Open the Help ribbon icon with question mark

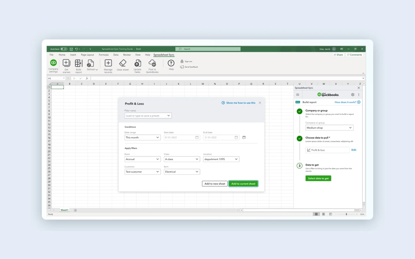point(171,63)
